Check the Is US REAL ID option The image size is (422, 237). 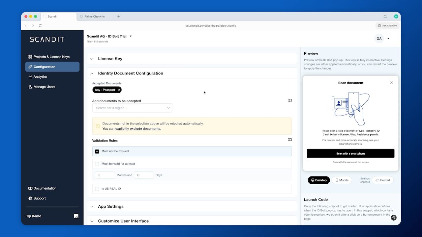[97, 189]
